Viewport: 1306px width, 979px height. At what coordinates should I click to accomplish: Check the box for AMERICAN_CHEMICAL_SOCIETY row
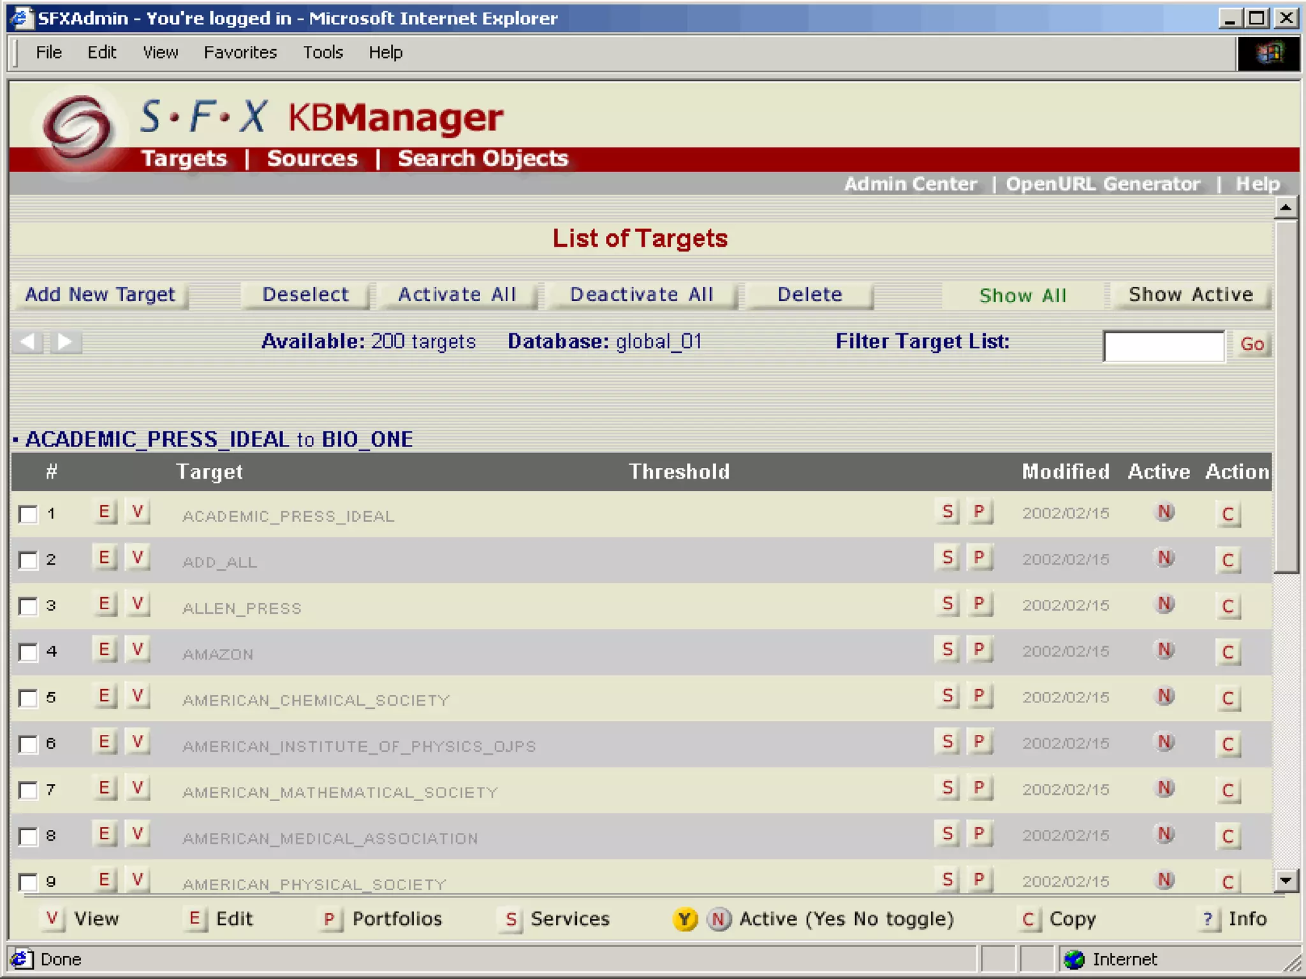pos(28,698)
